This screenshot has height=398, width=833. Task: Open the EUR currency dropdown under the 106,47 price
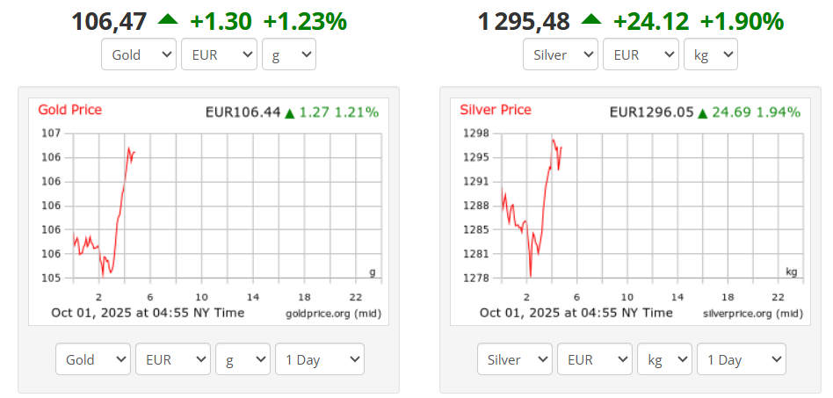pyautogui.click(x=219, y=55)
